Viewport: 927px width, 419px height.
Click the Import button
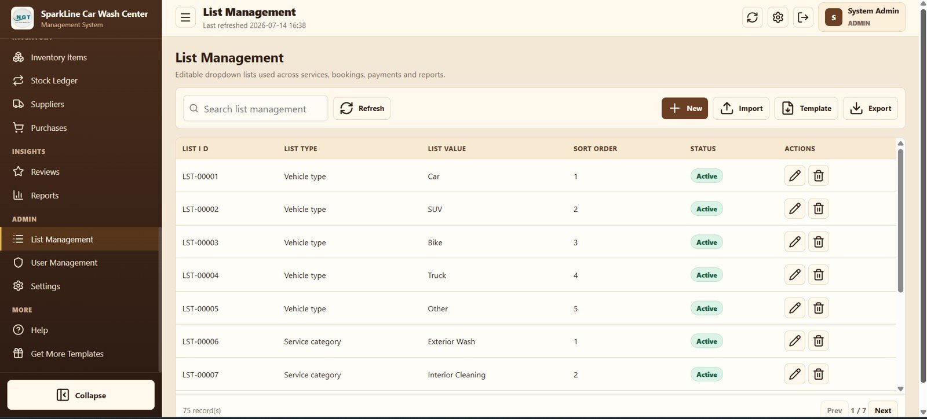pos(741,108)
